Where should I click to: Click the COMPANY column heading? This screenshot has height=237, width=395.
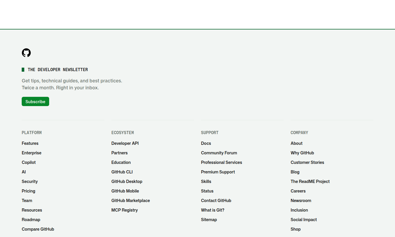[299, 133]
